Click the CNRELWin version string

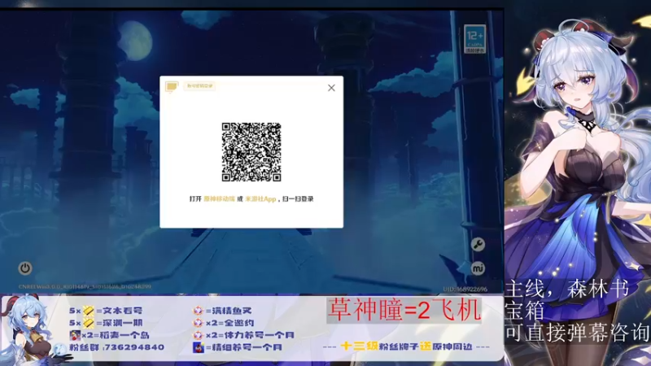click(x=85, y=286)
